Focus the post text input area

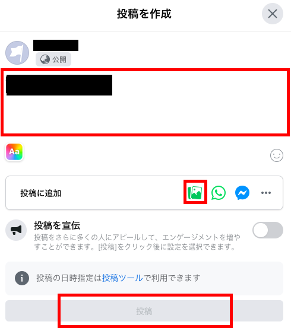[145, 102]
